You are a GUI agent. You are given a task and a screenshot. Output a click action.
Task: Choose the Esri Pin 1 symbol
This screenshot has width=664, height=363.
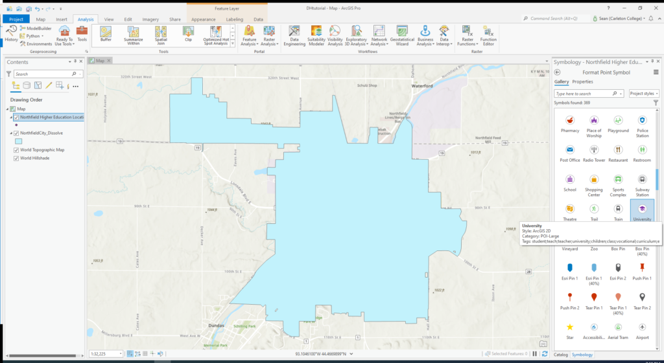point(569,272)
